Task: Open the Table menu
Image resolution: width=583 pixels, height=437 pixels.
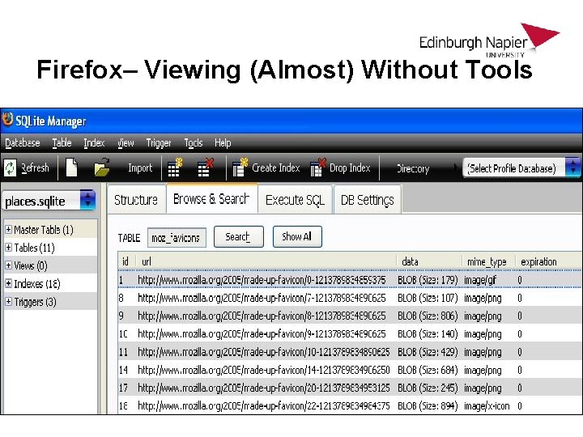Action: coord(62,143)
